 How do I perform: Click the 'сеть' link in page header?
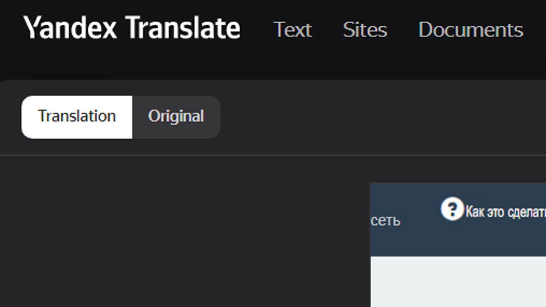click(386, 220)
